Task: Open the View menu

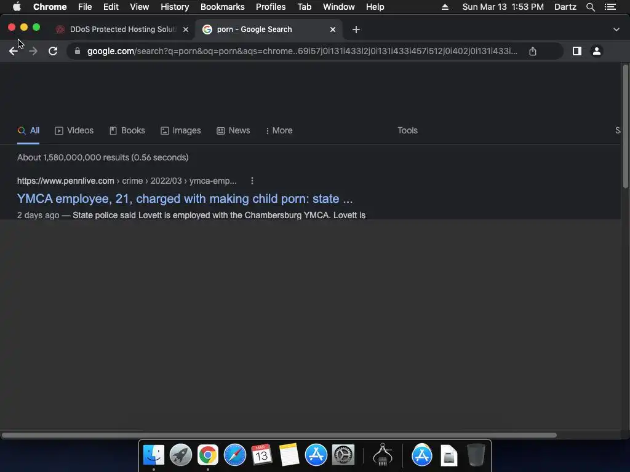Action: [140, 7]
